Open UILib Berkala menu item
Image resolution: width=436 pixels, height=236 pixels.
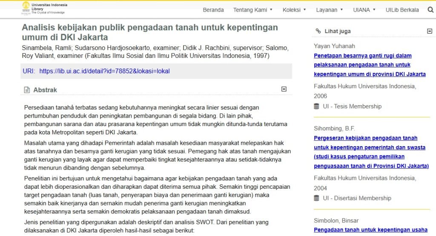[x=402, y=10]
